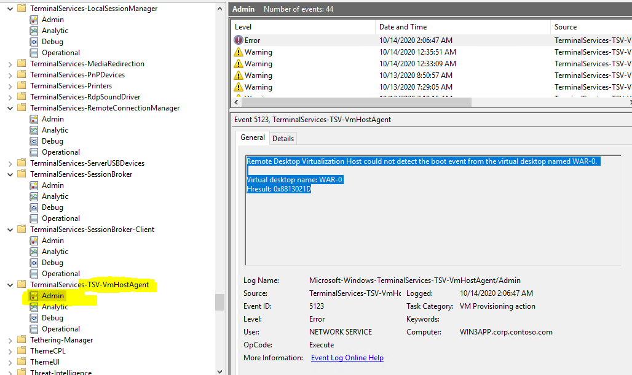
Task: Click warning icon for 7:29:05 AM event
Action: pyautogui.click(x=239, y=87)
